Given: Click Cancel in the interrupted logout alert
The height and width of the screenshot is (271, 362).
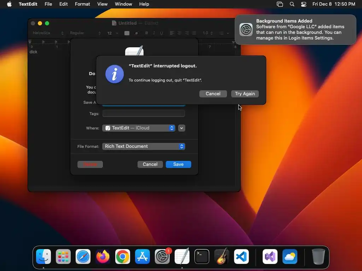Looking at the screenshot, I should (x=213, y=94).
